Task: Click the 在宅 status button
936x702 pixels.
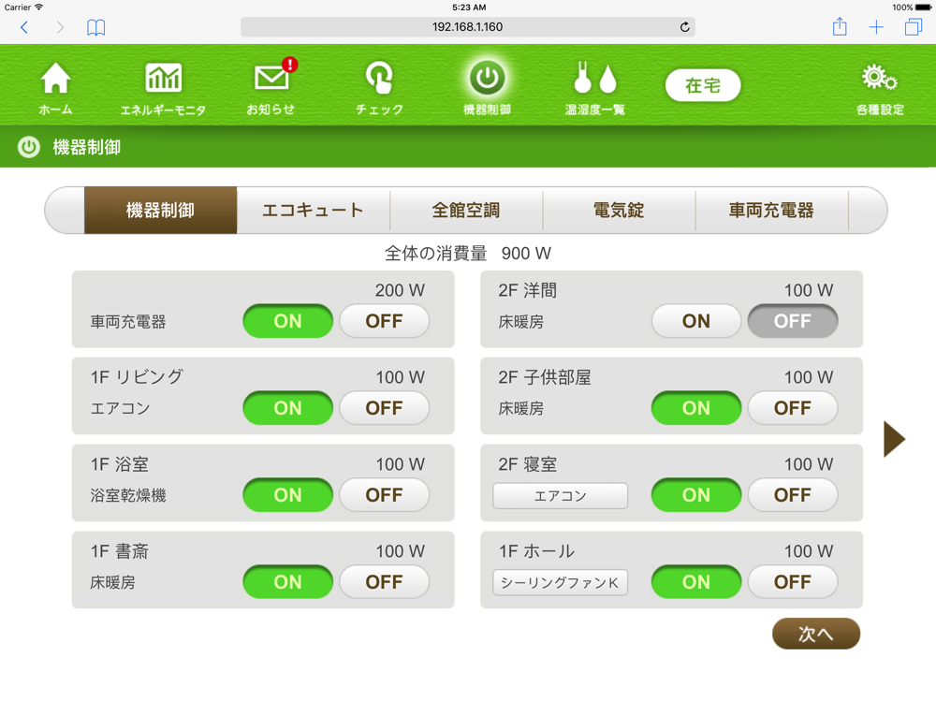Action: click(703, 85)
